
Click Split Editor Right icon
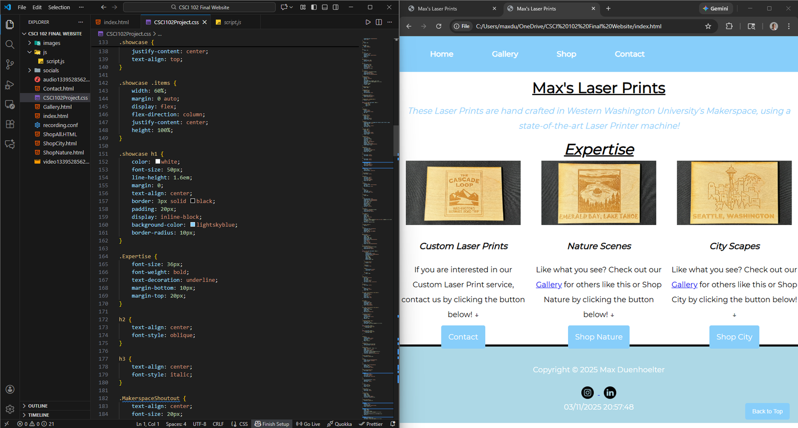point(379,22)
